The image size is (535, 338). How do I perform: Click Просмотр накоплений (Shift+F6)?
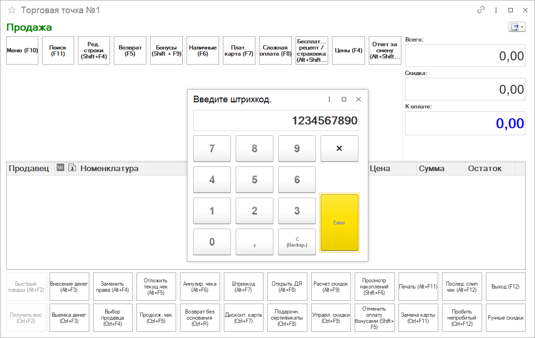pyautogui.click(x=374, y=287)
